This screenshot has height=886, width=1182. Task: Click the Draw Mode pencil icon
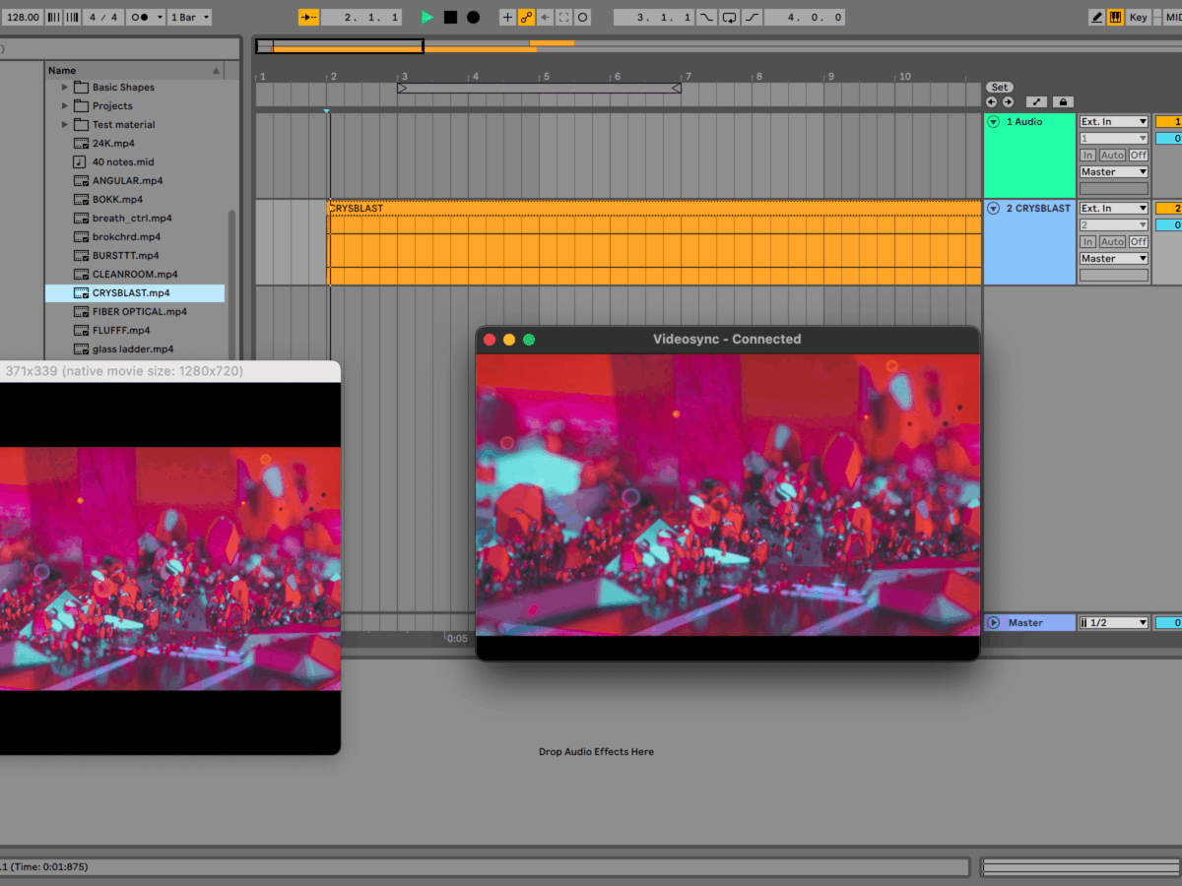point(1096,17)
